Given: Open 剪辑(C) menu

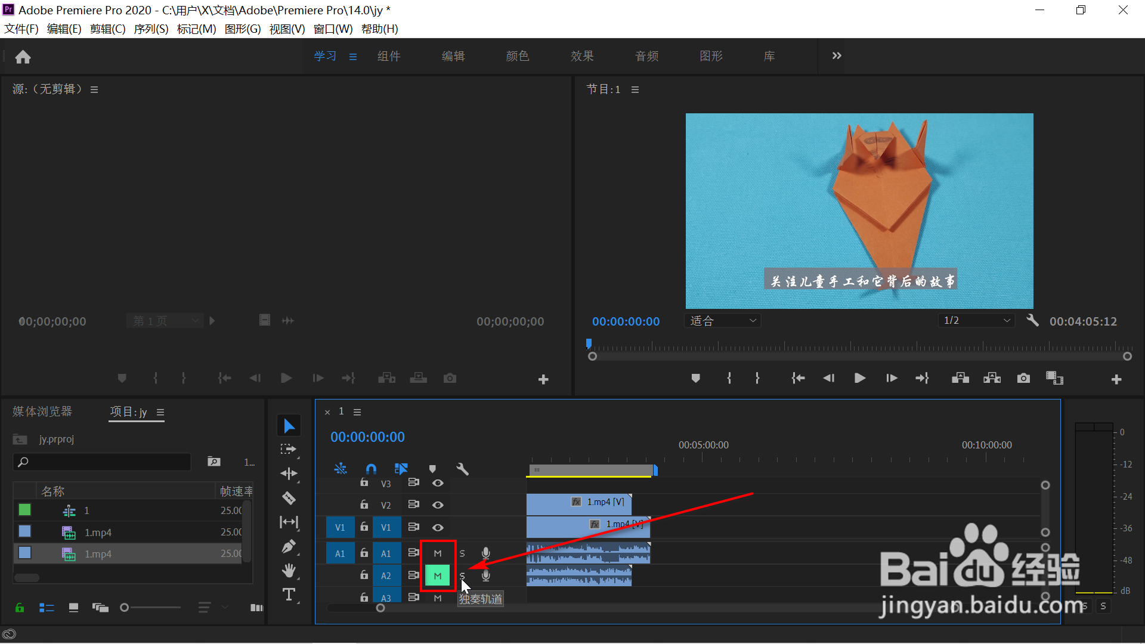Looking at the screenshot, I should [108, 29].
